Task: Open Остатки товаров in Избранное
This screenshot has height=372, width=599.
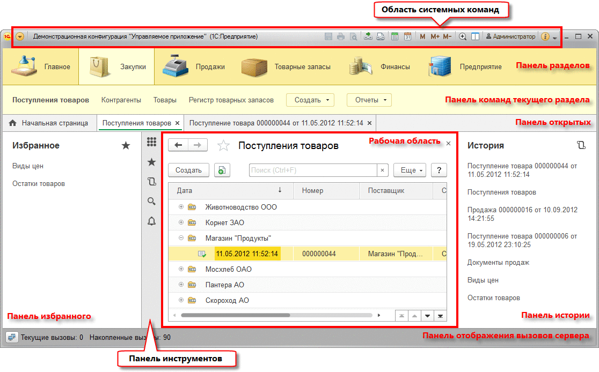Action: coord(39,183)
